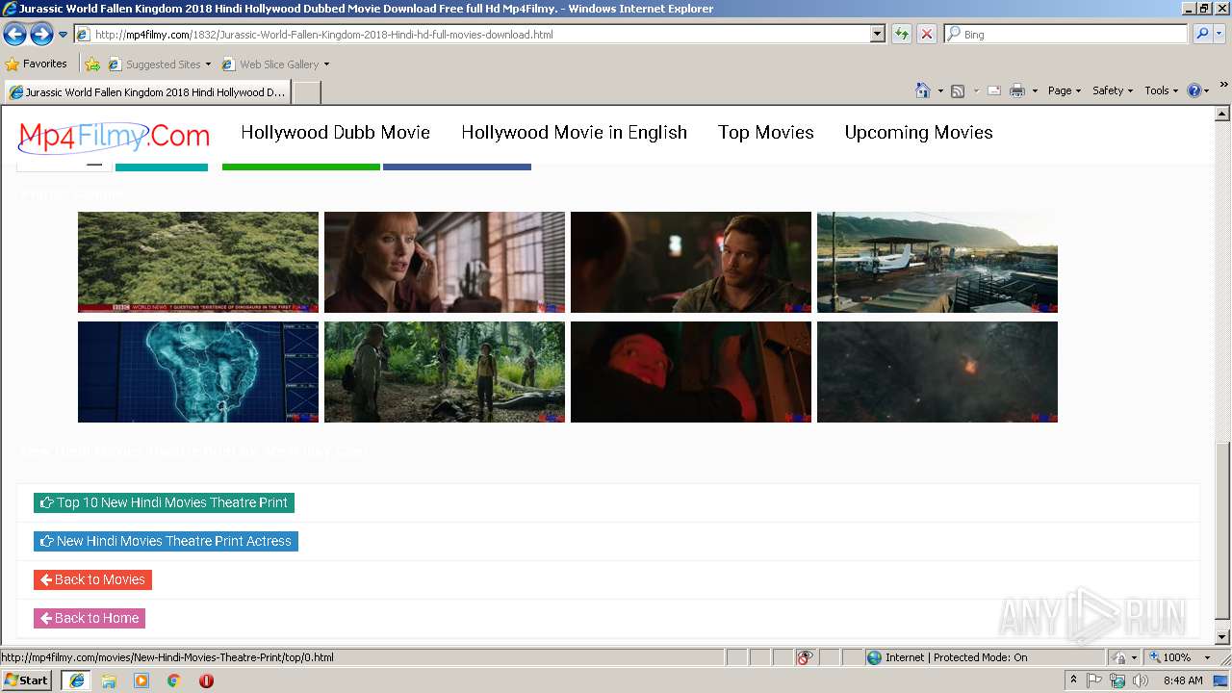The image size is (1232, 693).
Task: Click the Home page icon
Action: tap(923, 90)
